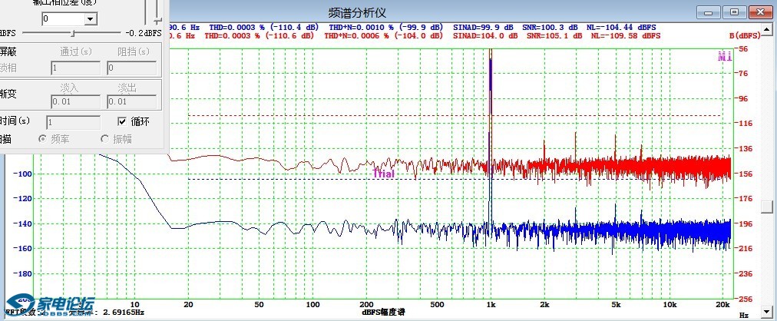Click the 时间(s) duration field
The image size is (777, 321).
73,122
